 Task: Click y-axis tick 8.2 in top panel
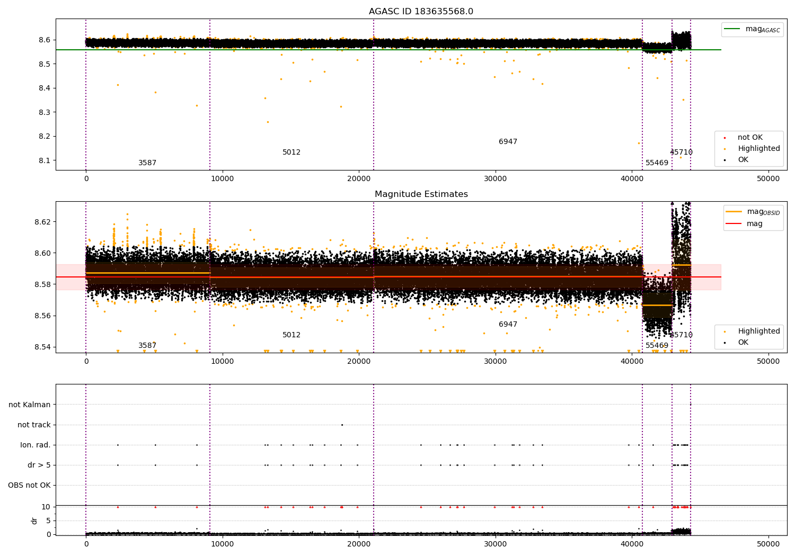45,136
